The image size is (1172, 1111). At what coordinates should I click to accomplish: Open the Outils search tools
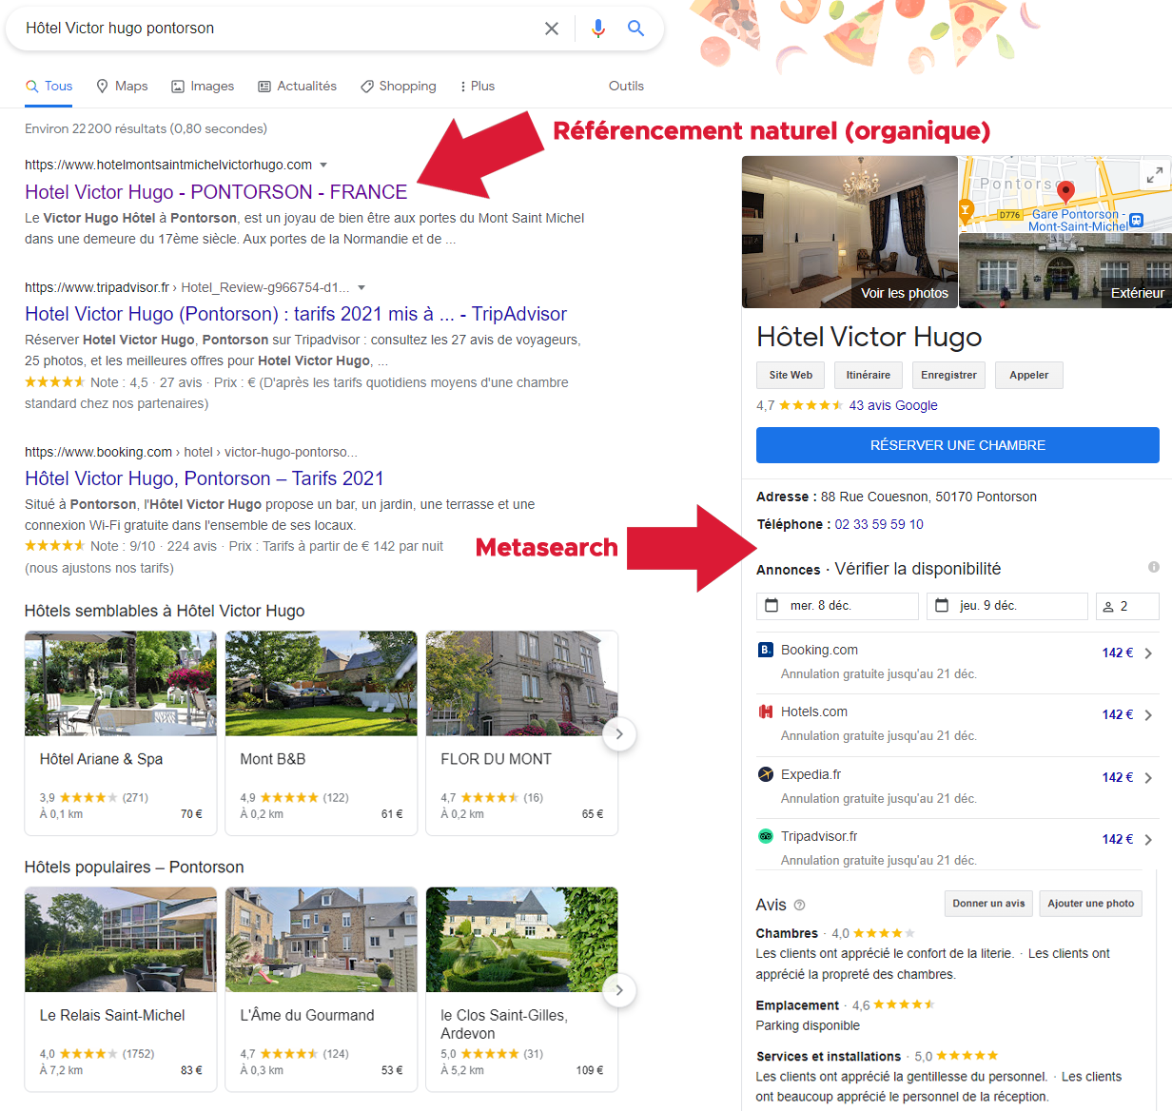tap(626, 87)
